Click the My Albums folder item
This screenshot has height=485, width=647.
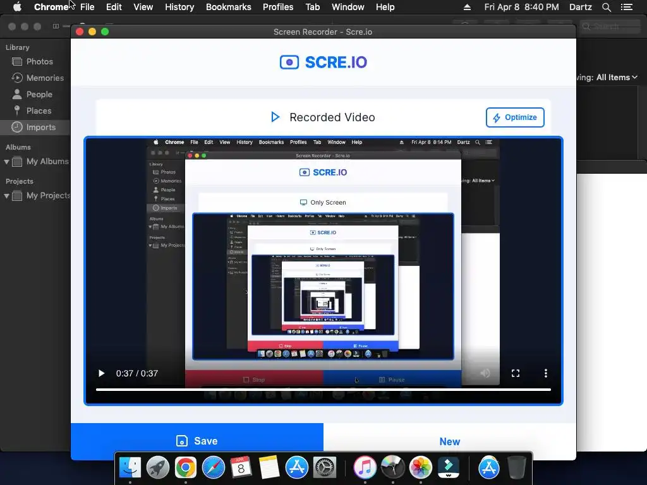click(40, 162)
